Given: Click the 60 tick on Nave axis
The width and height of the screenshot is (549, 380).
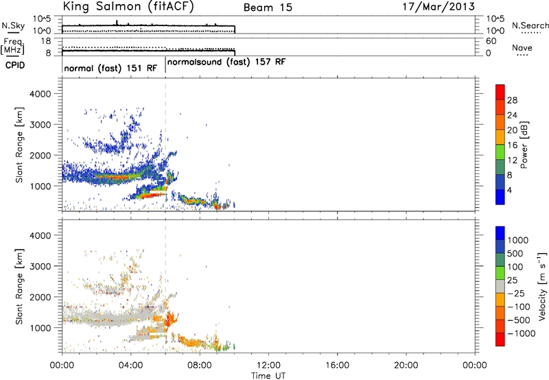Looking at the screenshot, I should coord(491,41).
